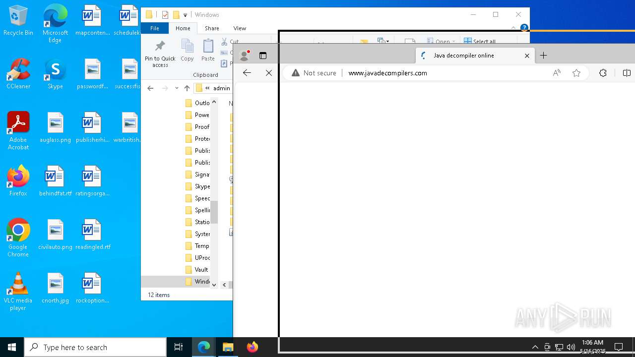Screen dimensions: 635x357
Task: Click the www.javadecompilers.com address field
Action: [387, 73]
